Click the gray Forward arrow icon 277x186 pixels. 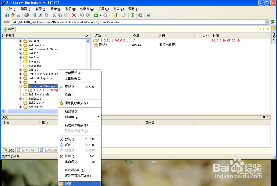105,15
